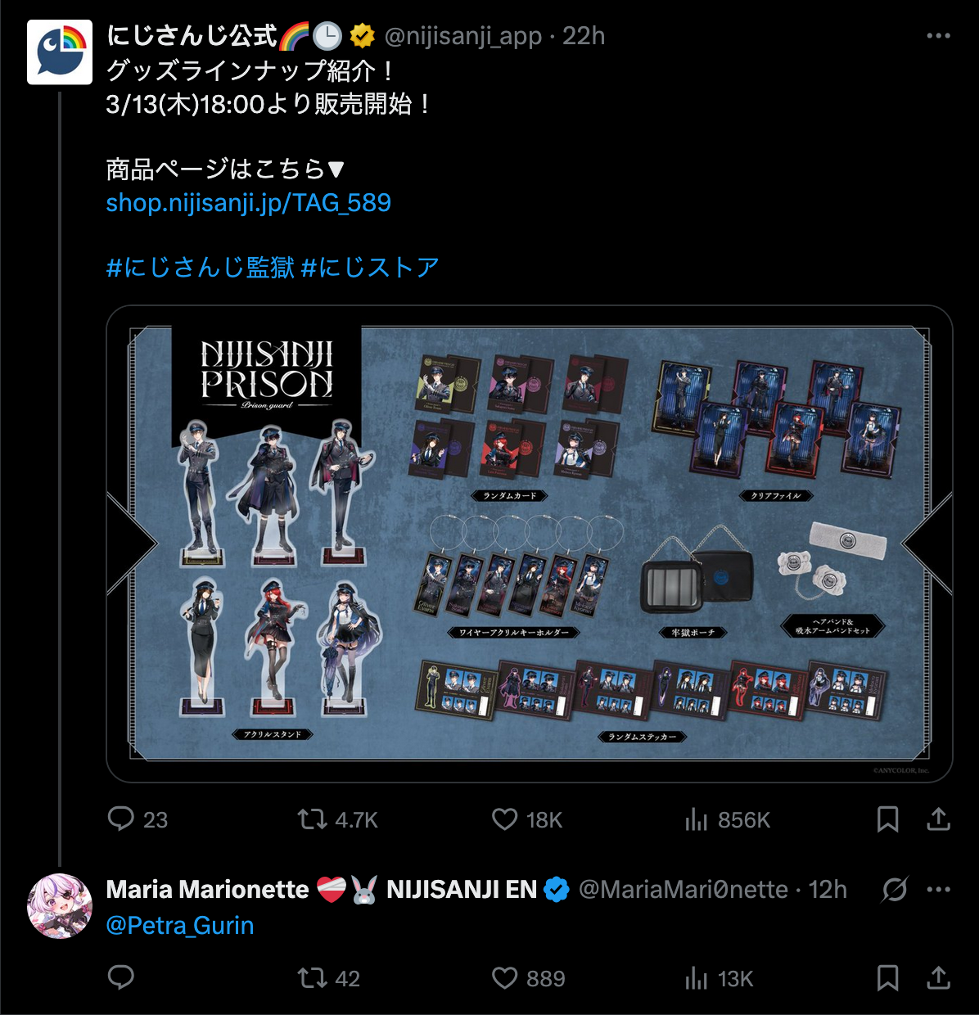Image resolution: width=979 pixels, height=1015 pixels.
Task: Open more options for Nijisanji post
Action: [x=938, y=36]
